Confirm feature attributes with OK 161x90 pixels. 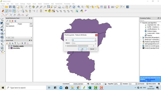pos(83,49)
